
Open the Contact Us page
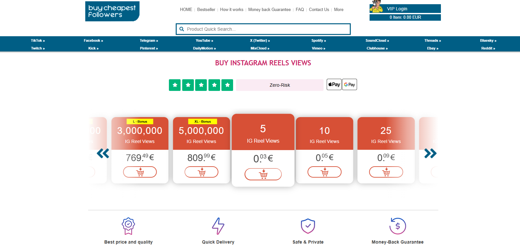[319, 10]
